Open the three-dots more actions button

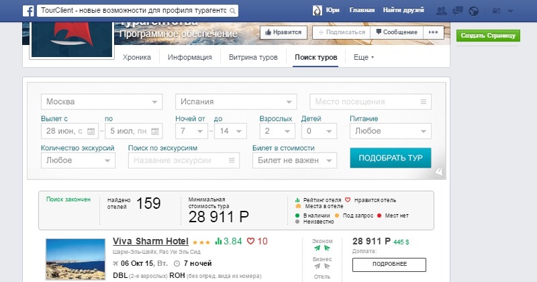433,32
